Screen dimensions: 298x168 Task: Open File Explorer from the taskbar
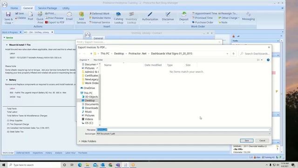(x=87, y=165)
